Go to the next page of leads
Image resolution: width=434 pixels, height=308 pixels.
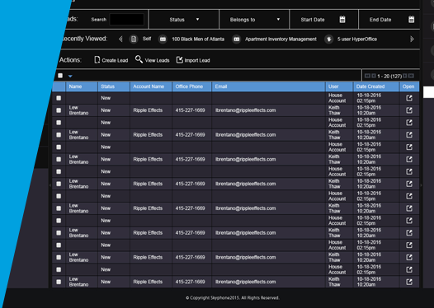tap(405, 76)
